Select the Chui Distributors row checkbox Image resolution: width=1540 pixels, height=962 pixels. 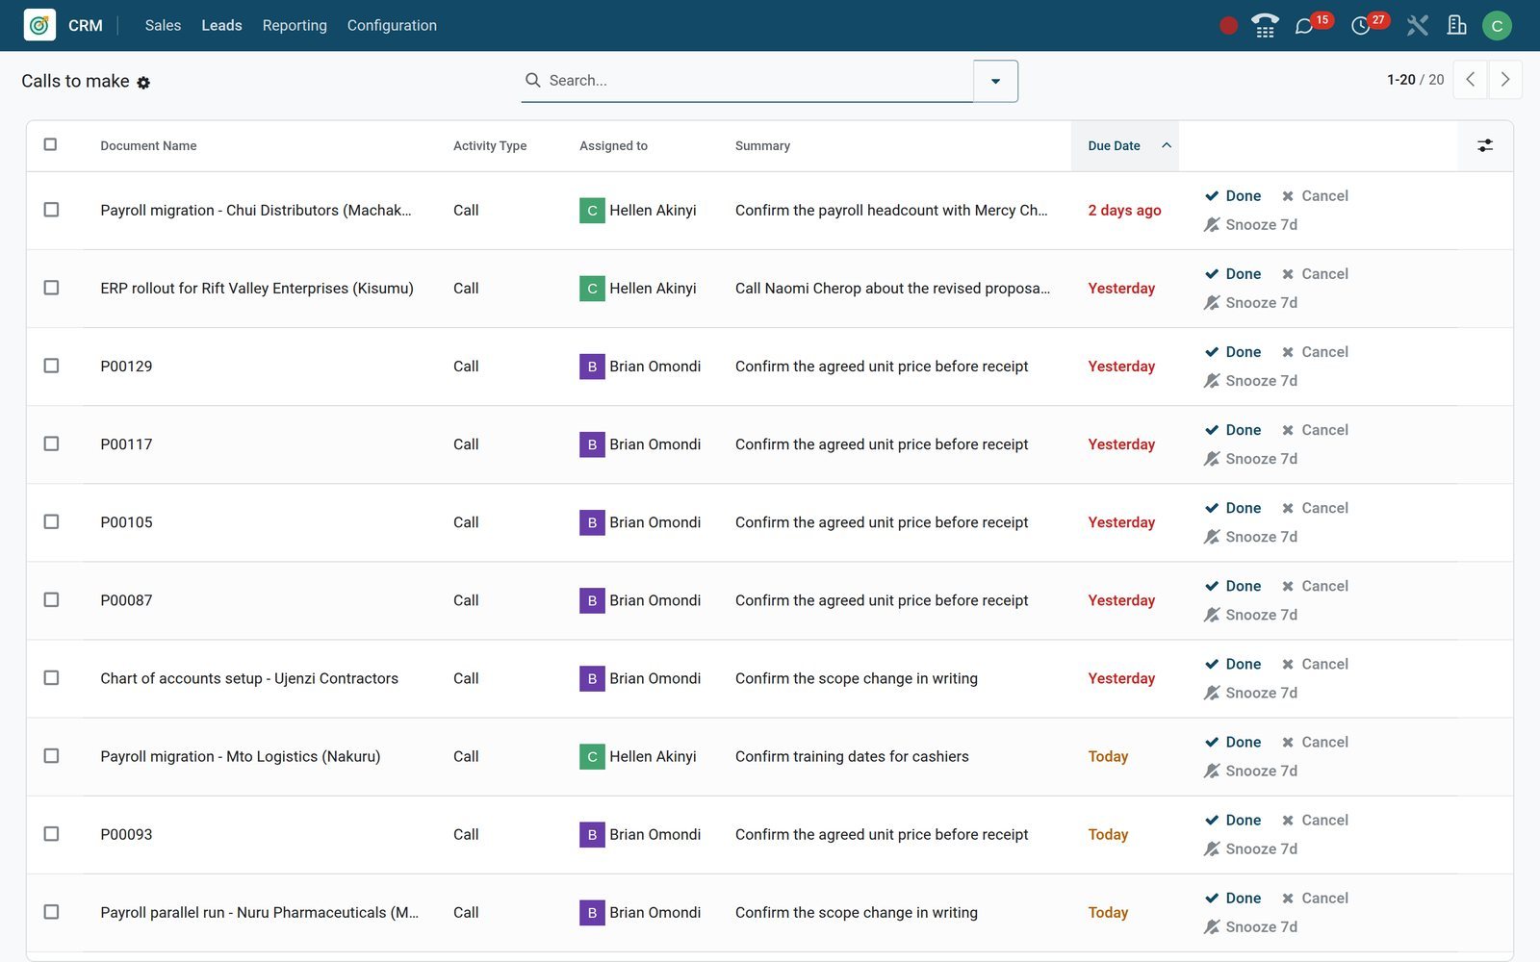point(51,210)
